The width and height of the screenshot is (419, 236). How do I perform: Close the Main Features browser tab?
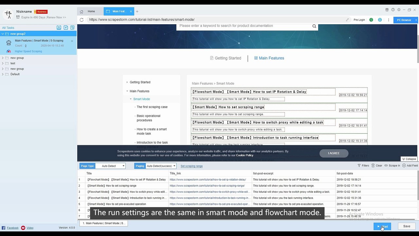131,11
